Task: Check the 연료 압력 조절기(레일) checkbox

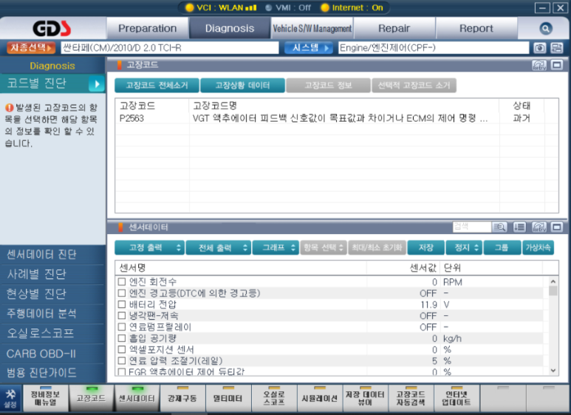Action: [x=122, y=361]
